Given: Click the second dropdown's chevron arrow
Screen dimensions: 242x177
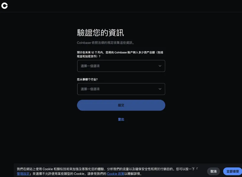Looking at the screenshot, I should tap(159, 89).
